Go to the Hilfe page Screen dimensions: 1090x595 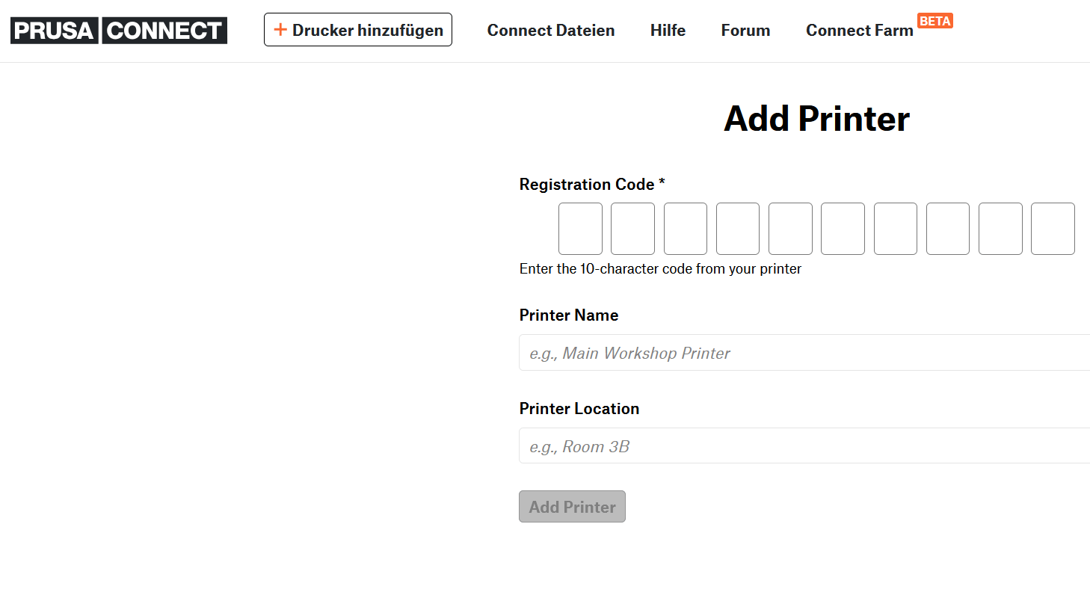tap(668, 31)
